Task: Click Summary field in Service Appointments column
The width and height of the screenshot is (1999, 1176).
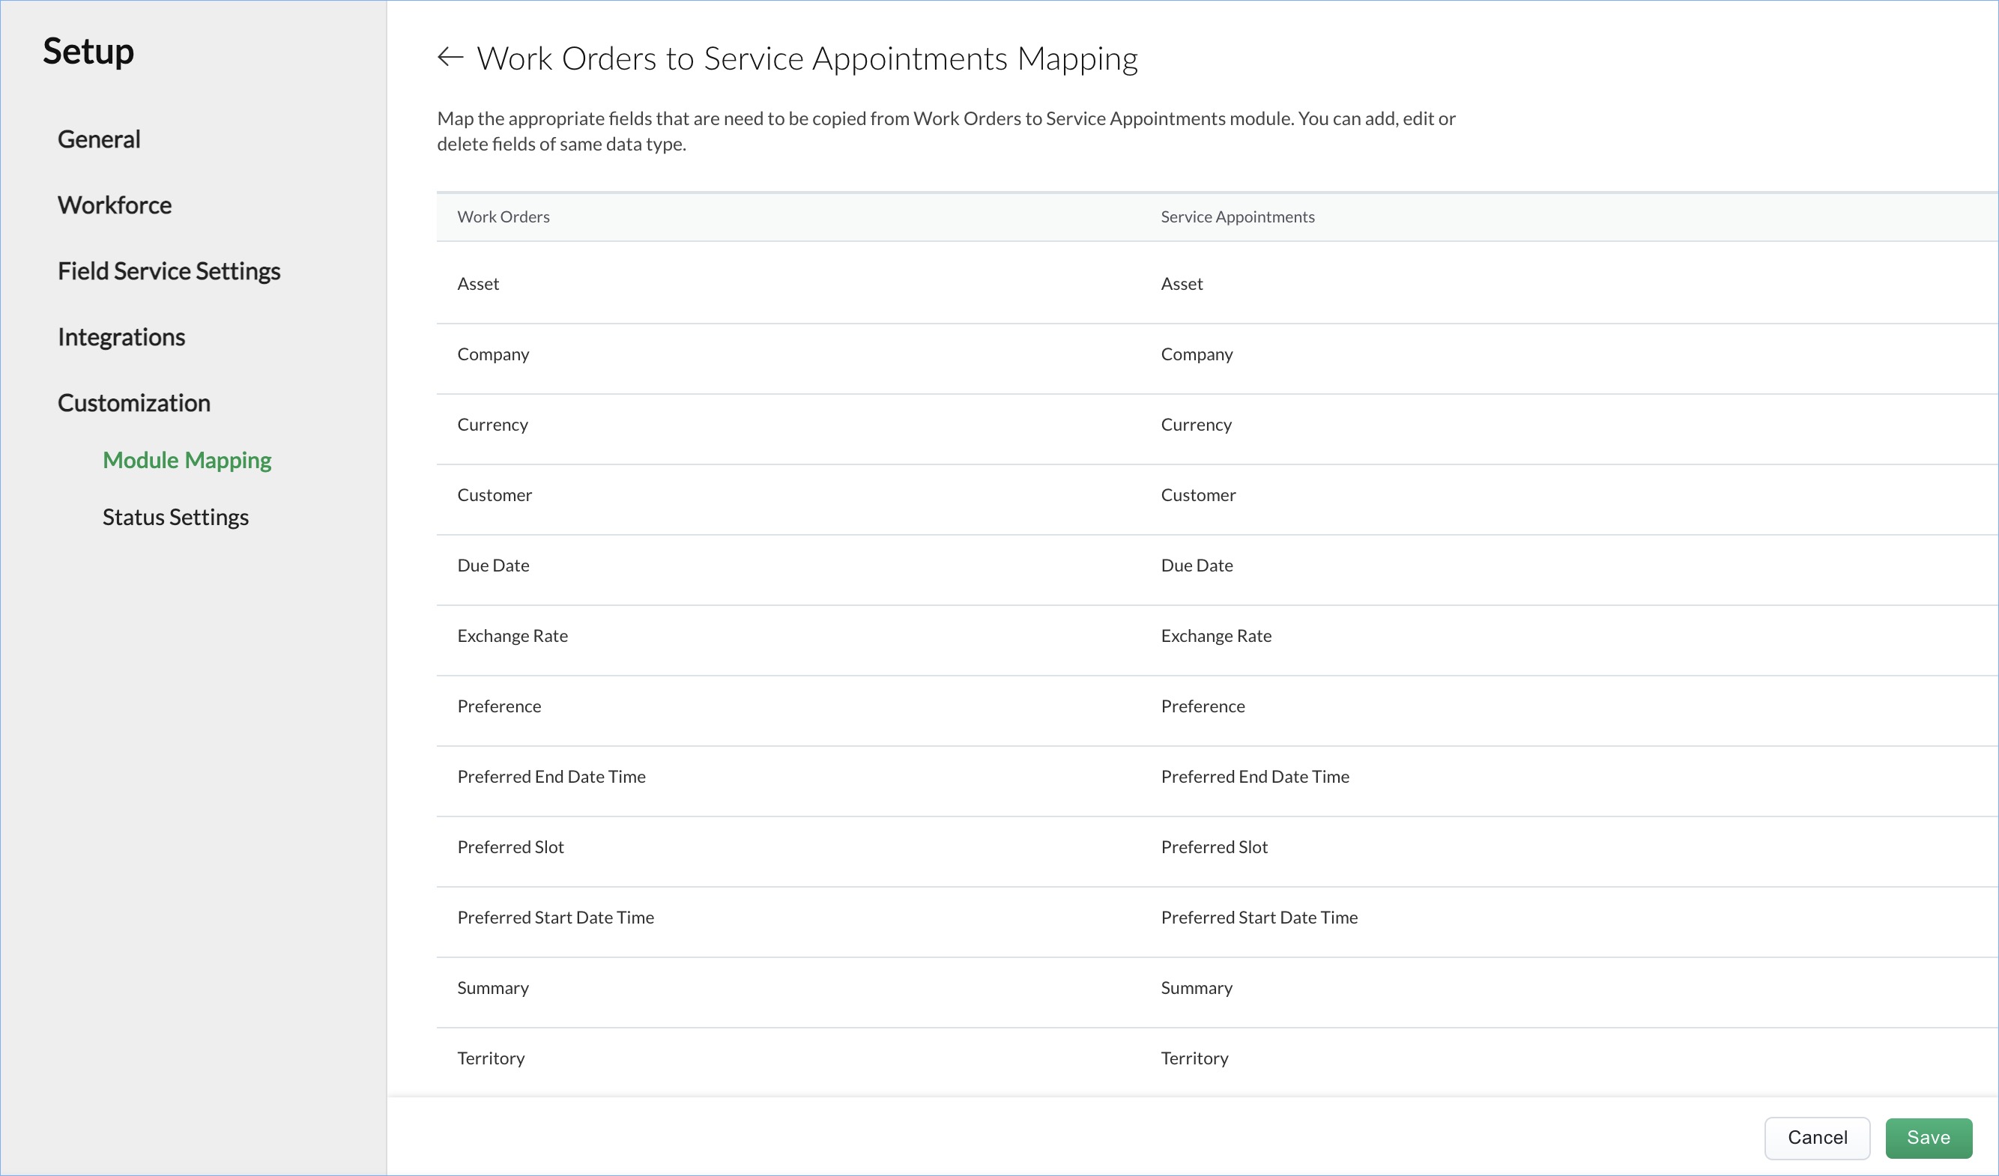Action: coord(1197,988)
